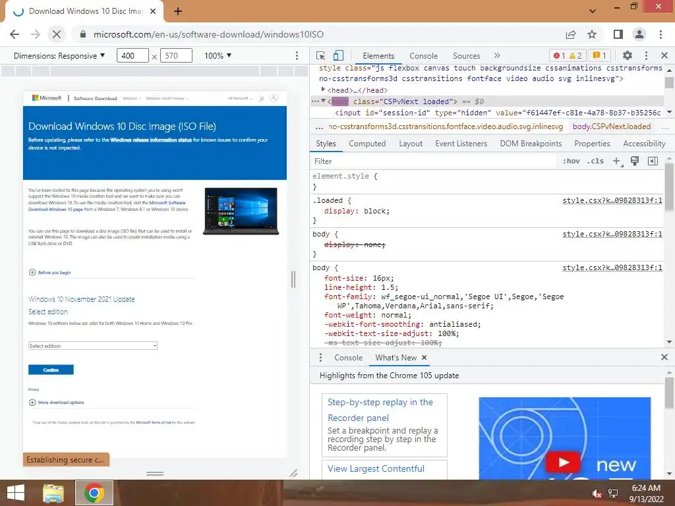The image size is (675, 506).
Task: Open device toolbar more options
Action: point(297,55)
